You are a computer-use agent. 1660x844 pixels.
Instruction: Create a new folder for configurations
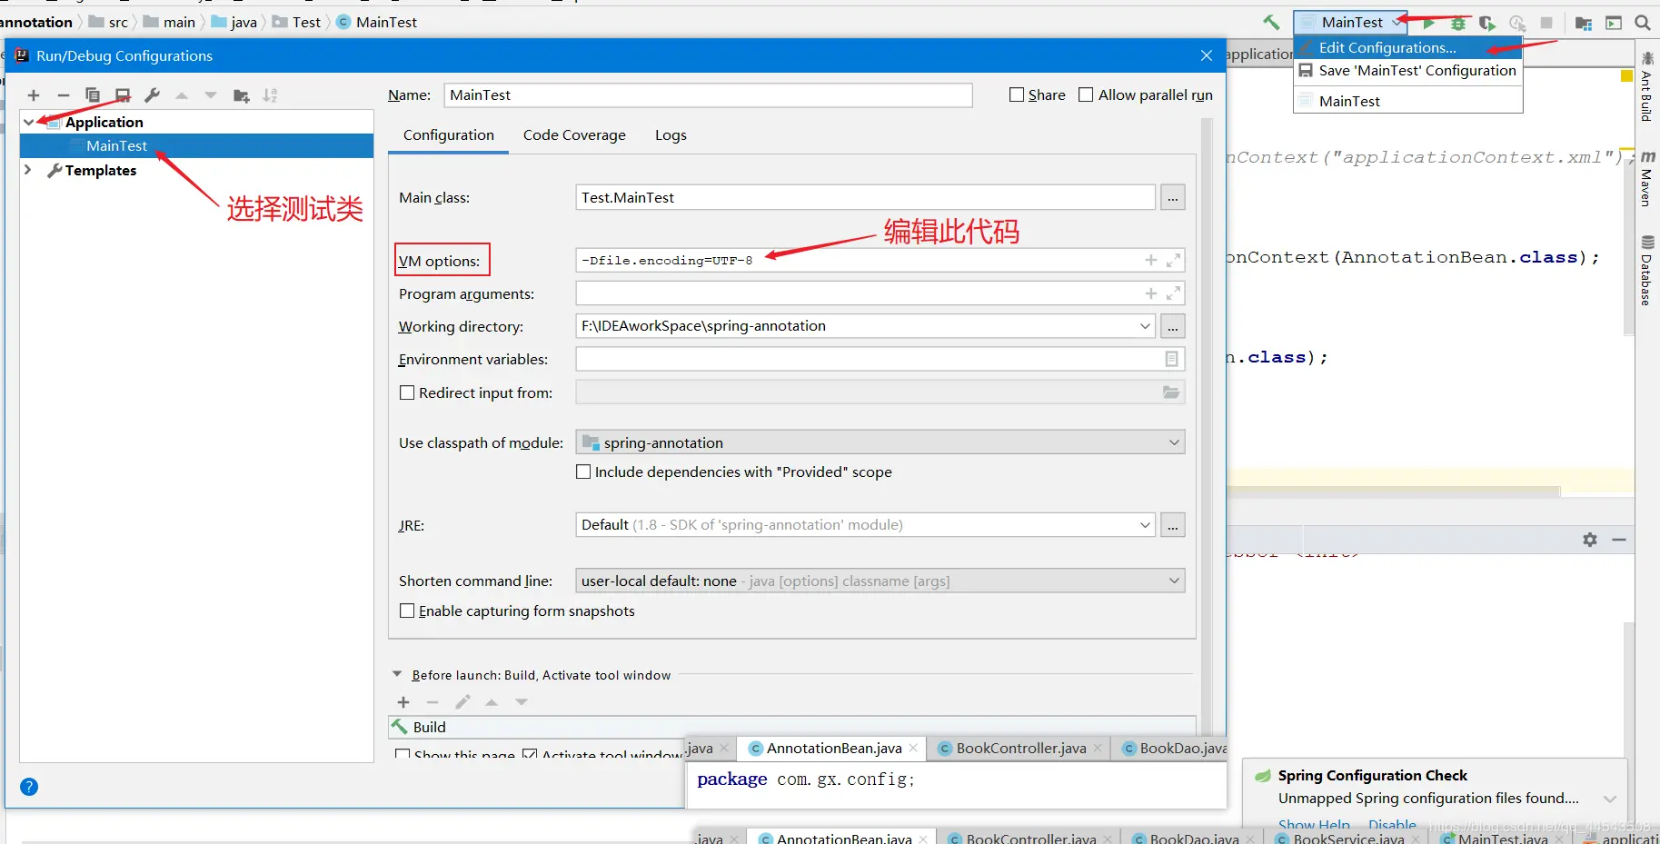tap(241, 95)
